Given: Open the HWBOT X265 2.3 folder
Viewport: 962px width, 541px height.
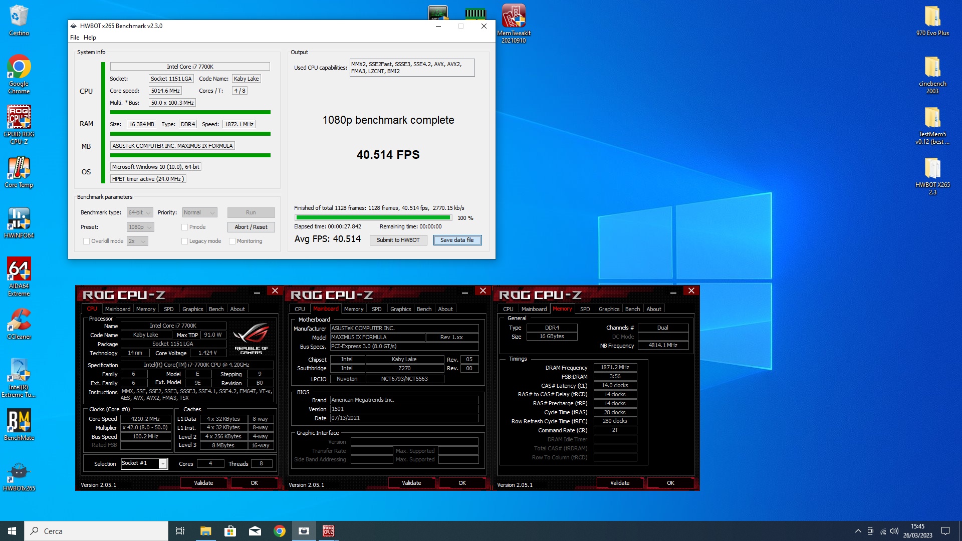Looking at the screenshot, I should click(x=932, y=176).
